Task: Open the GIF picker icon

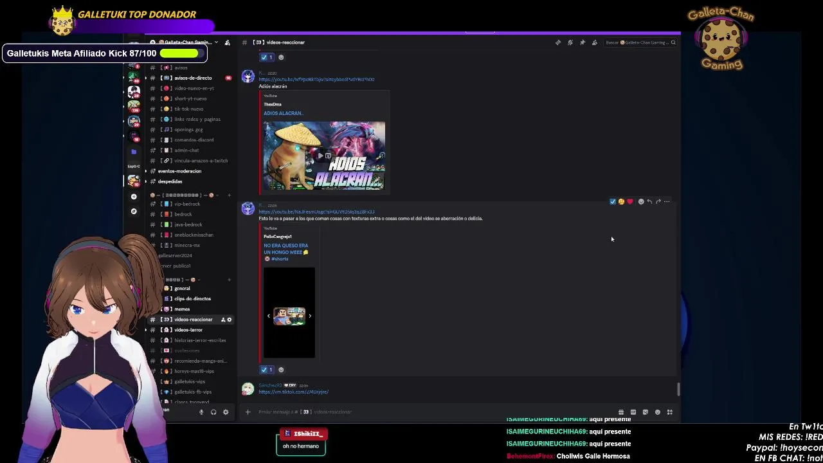Action: (x=633, y=412)
